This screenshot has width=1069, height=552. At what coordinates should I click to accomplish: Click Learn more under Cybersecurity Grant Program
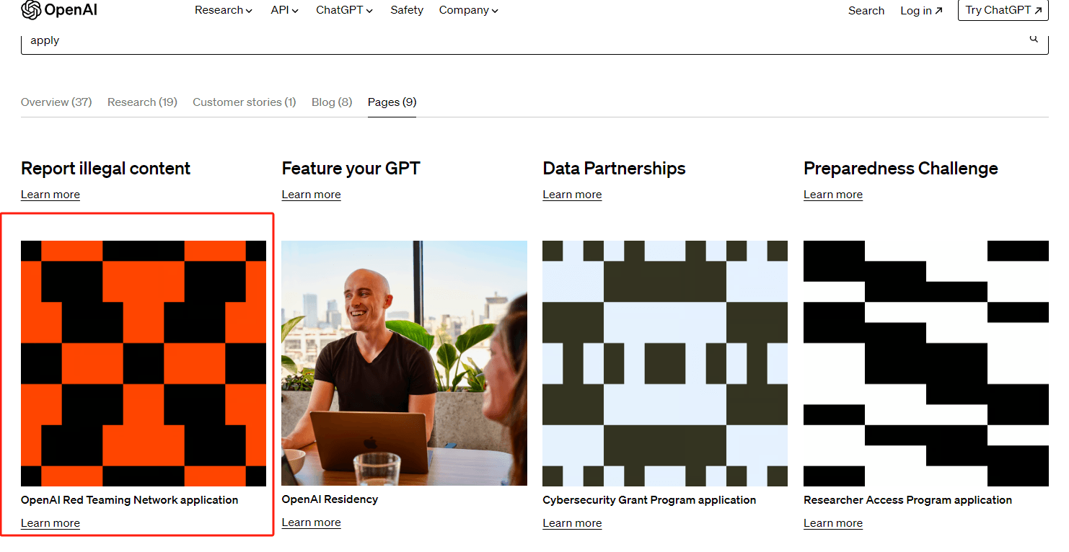(x=572, y=523)
